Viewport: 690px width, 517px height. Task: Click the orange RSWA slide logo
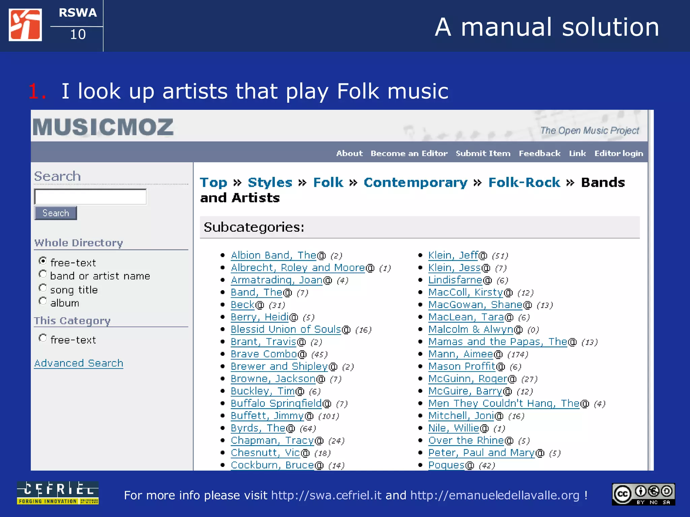pyautogui.click(x=25, y=25)
